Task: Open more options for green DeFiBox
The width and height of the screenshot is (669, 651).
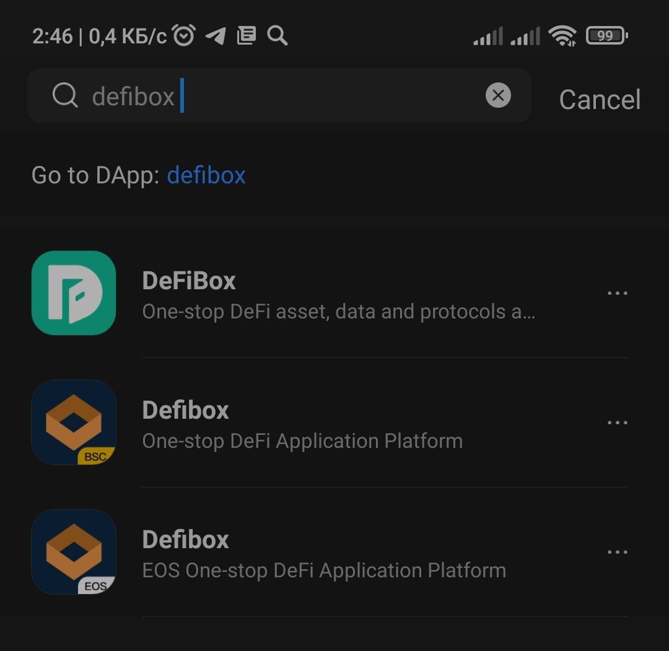Action: point(617,294)
